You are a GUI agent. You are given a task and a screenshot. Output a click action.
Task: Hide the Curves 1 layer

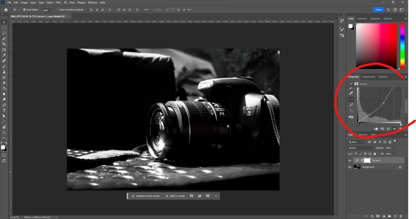(x=350, y=160)
